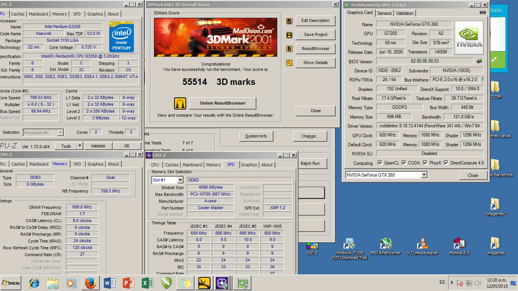This screenshot has width=518, height=291.
Task: Click the purple CPU-Z taskbar icon
Action: [221, 283]
